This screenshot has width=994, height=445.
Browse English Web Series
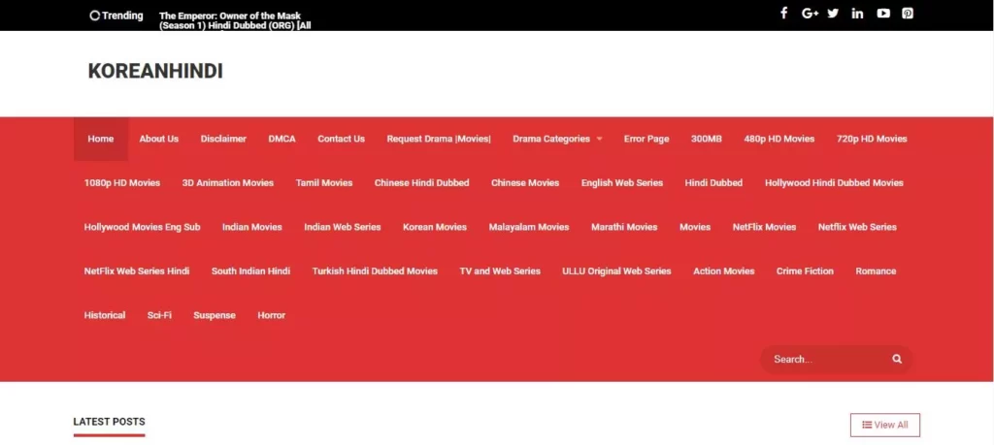pos(622,183)
